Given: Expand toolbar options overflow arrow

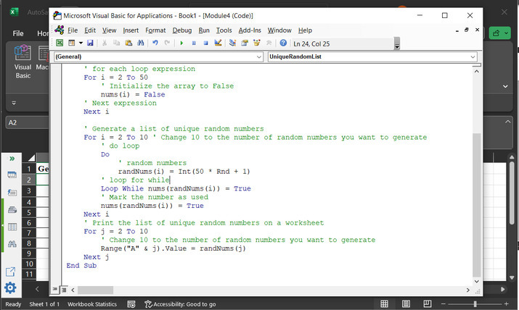Looking at the screenshot, I should click(397, 46).
